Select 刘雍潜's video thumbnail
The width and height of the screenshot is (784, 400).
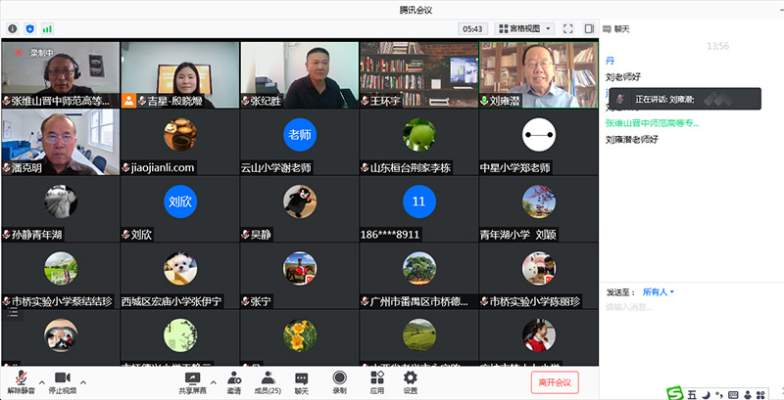538,73
